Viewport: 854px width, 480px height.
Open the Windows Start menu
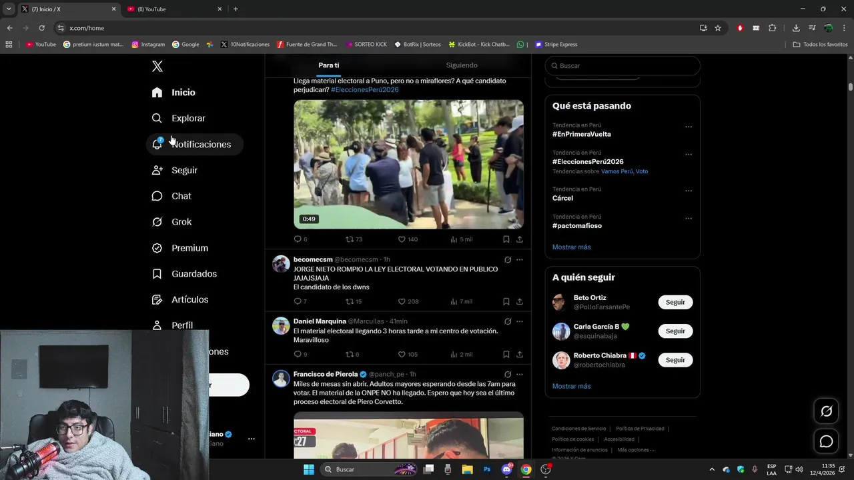click(x=308, y=469)
